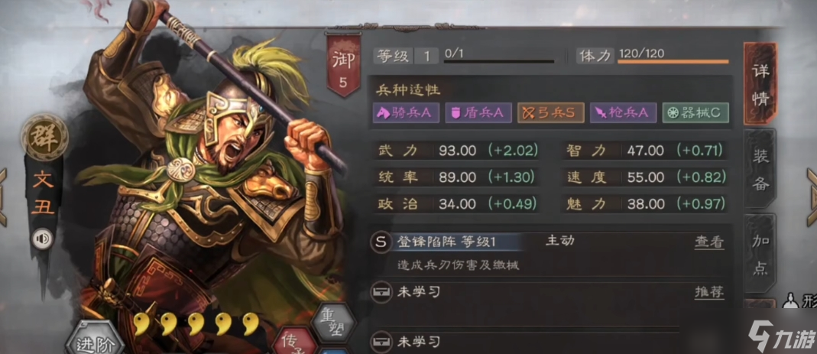This screenshot has height=354, width=817.
Task: Tap the 重塑 hexagon button
Action: tap(334, 323)
